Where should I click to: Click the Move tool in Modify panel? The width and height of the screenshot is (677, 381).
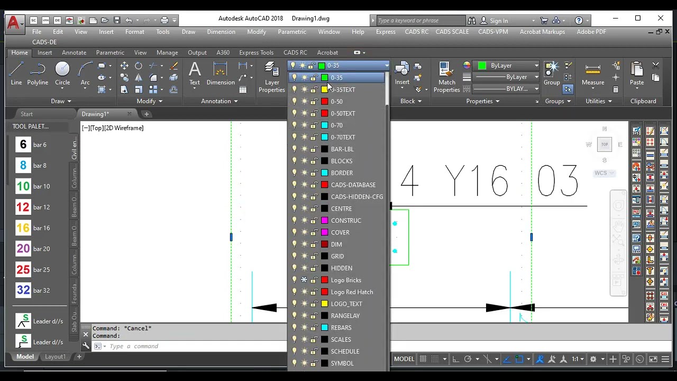pyautogui.click(x=124, y=66)
